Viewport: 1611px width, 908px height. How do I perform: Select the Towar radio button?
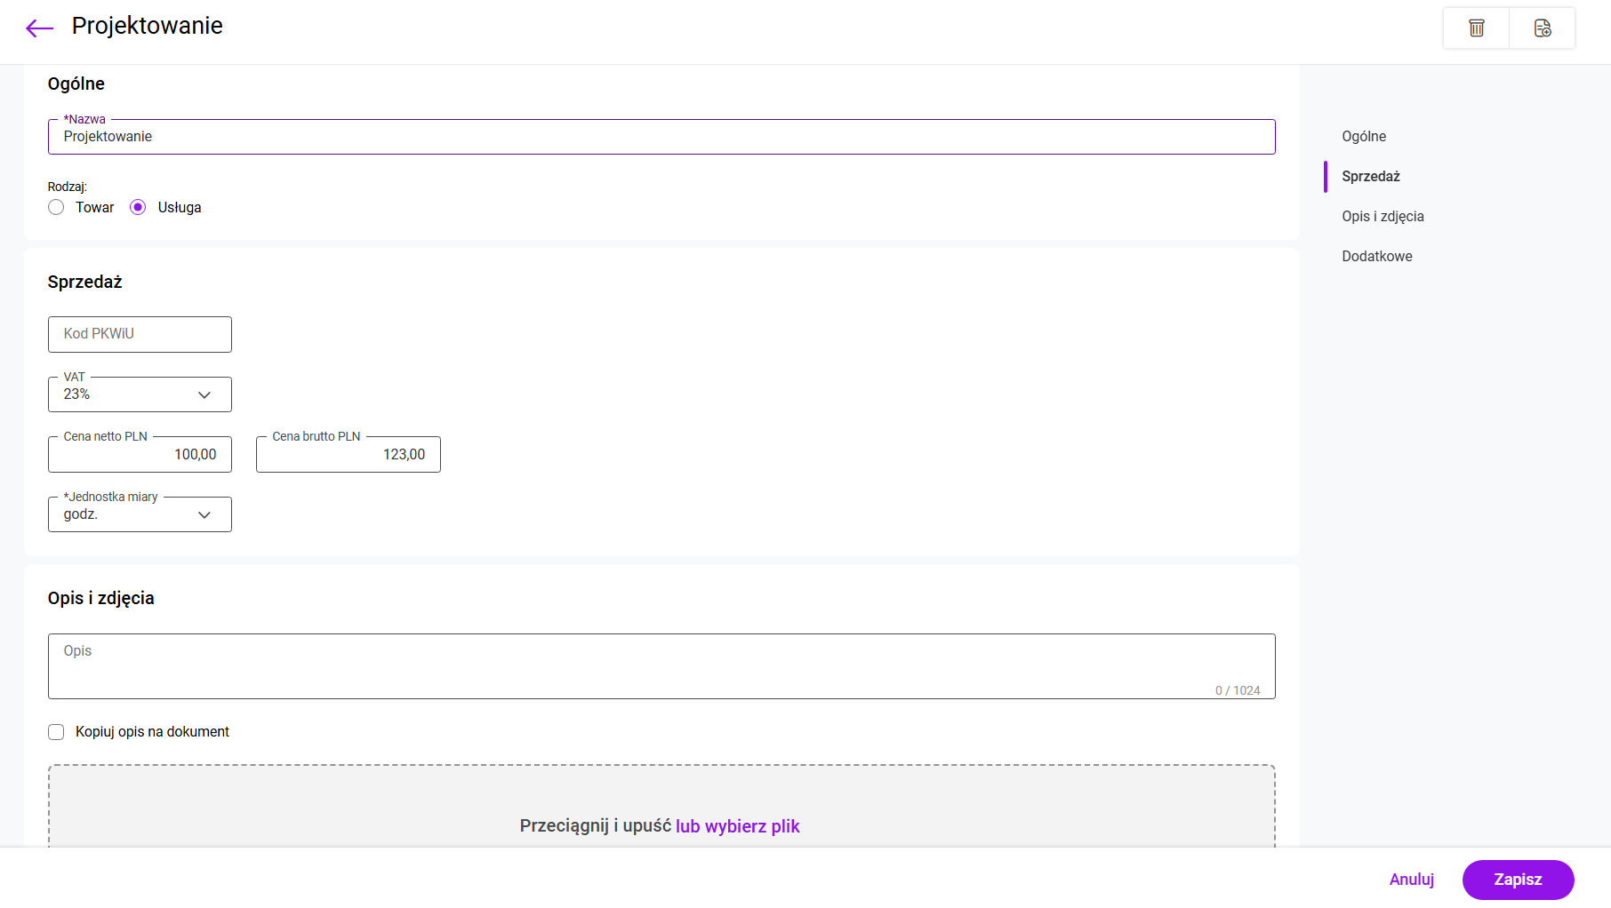point(56,207)
